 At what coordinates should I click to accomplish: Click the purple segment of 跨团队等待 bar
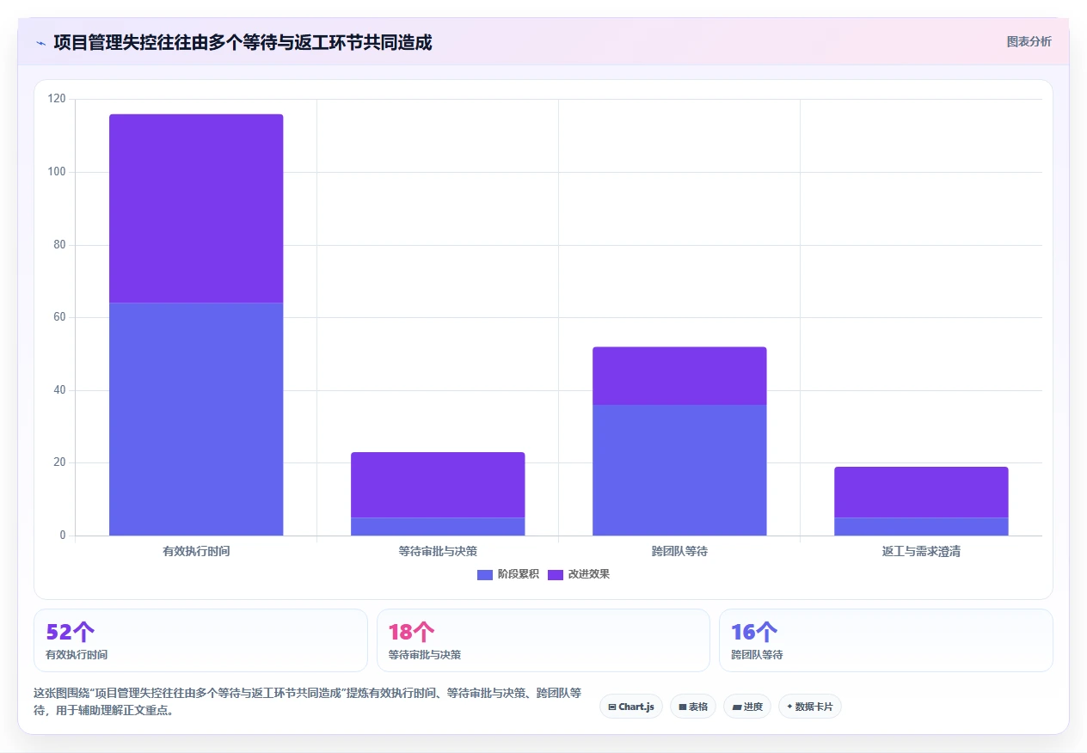679,376
